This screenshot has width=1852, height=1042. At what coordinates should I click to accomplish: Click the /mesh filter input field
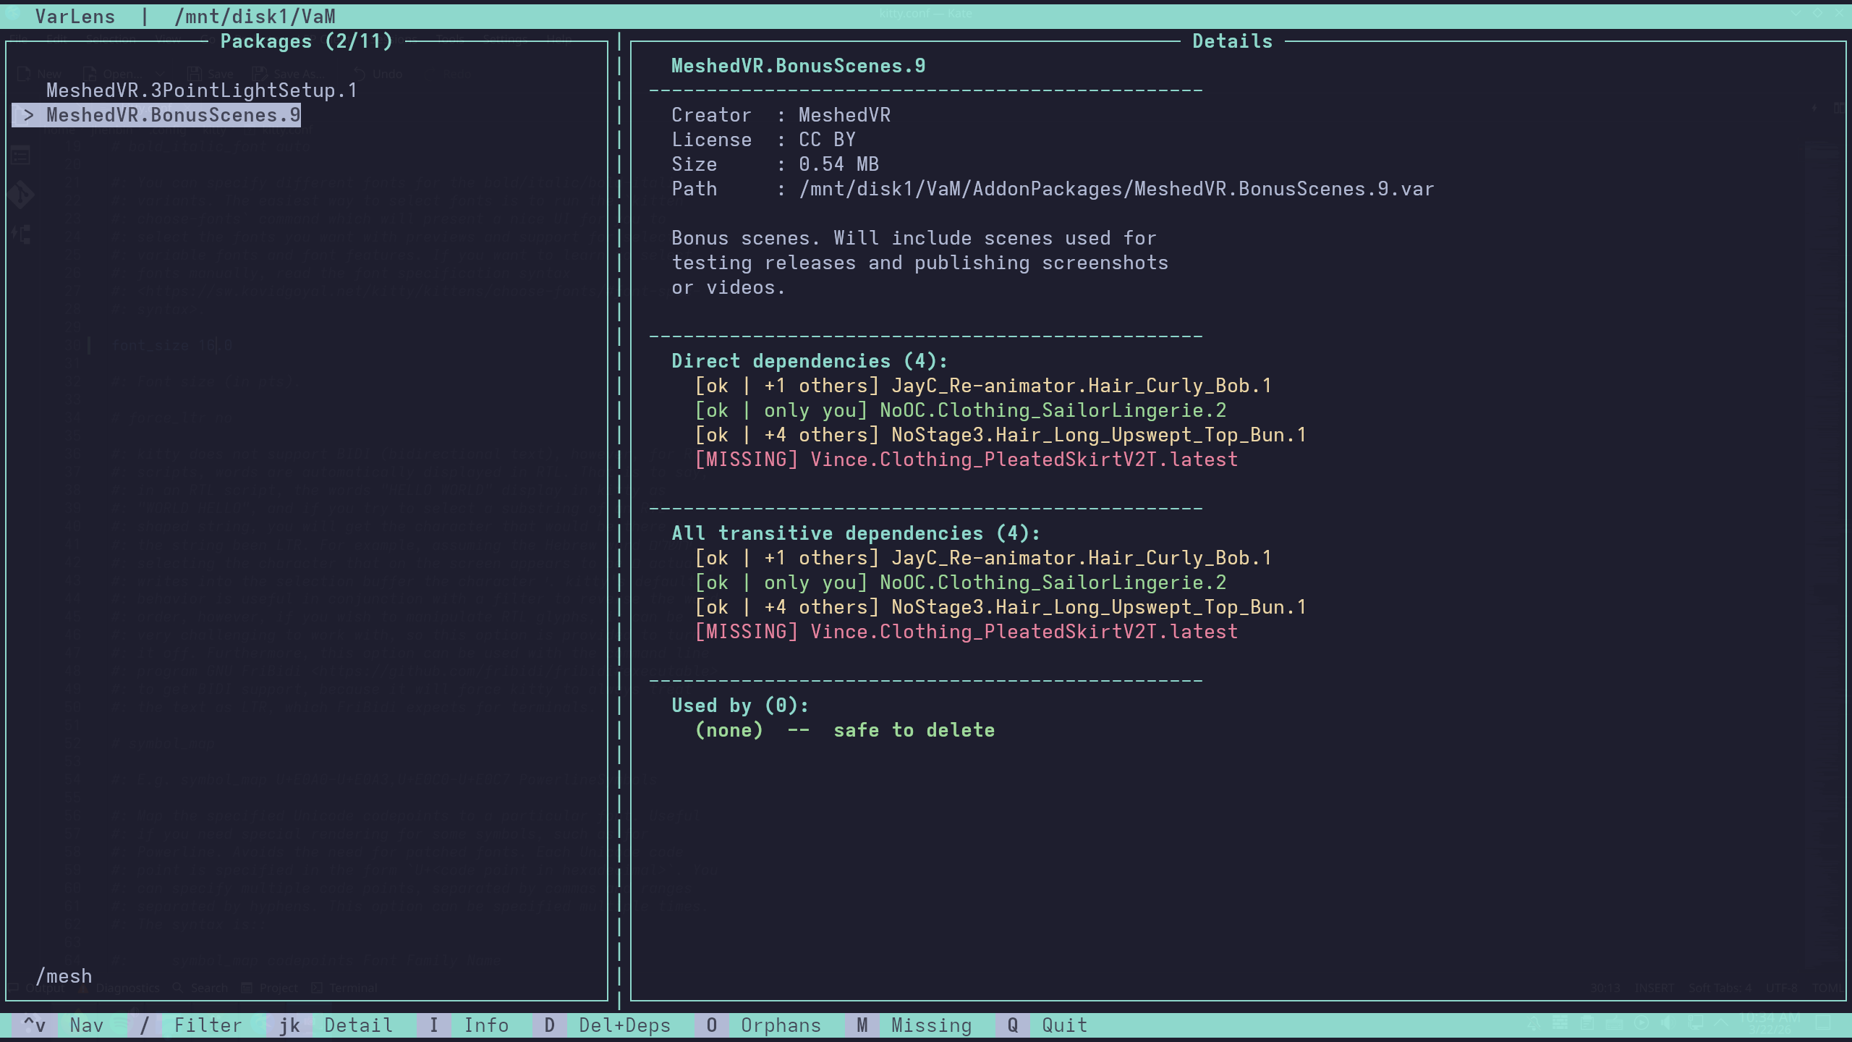pyautogui.click(x=64, y=976)
